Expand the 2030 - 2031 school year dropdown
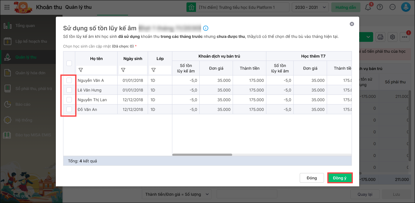 pyautogui.click(x=310, y=7)
